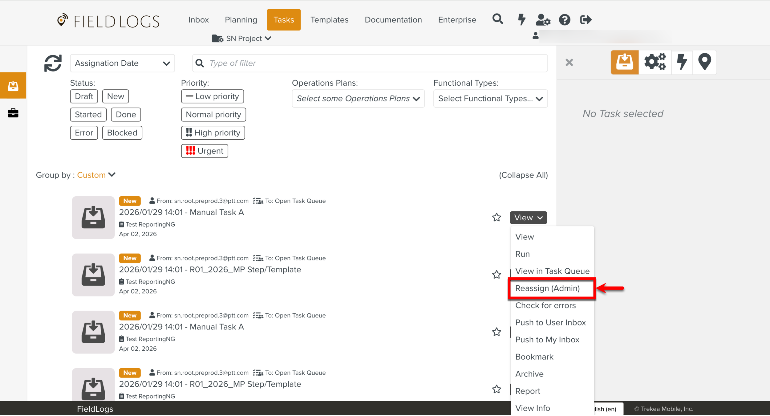Open the help question mark icon
Image resolution: width=770 pixels, height=416 pixels.
pyautogui.click(x=565, y=20)
